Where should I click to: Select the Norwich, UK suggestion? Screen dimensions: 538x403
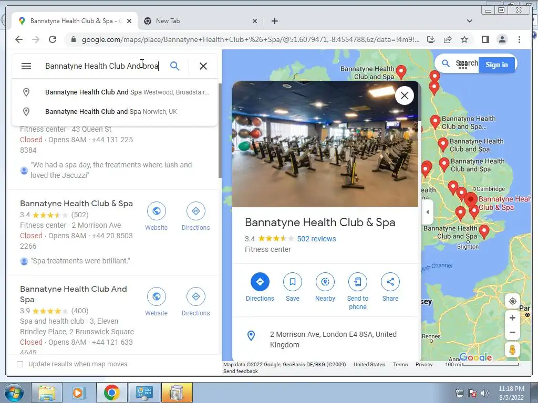(114, 111)
